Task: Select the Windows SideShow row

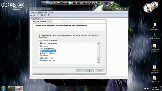Action: click(48, 60)
